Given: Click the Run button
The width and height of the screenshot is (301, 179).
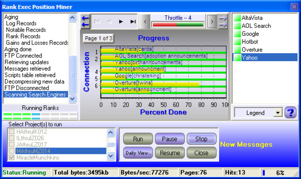Looking at the screenshot, I should point(138,139).
